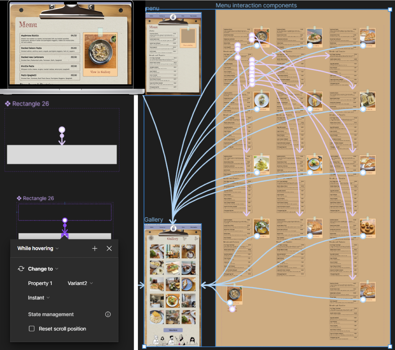This screenshot has width=395, height=350.
Task: Click the logo avatar atop menu frame
Action: [x=173, y=17]
